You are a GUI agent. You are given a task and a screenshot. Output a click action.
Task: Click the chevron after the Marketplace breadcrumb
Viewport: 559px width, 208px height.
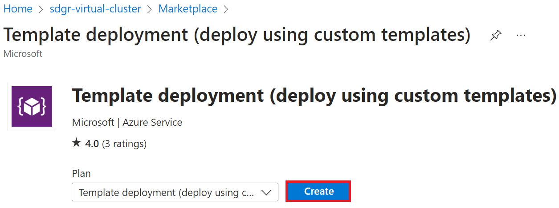tap(226, 9)
